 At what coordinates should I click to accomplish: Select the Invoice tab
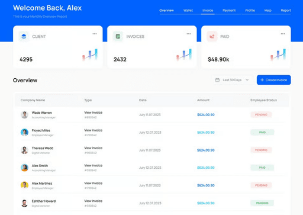pos(208,11)
